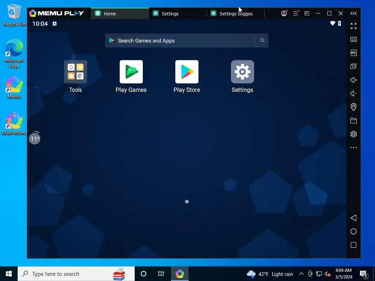Select the MEmu desktop shortcut
Image resolution: width=375 pixels, height=281 pixels.
[x=14, y=87]
